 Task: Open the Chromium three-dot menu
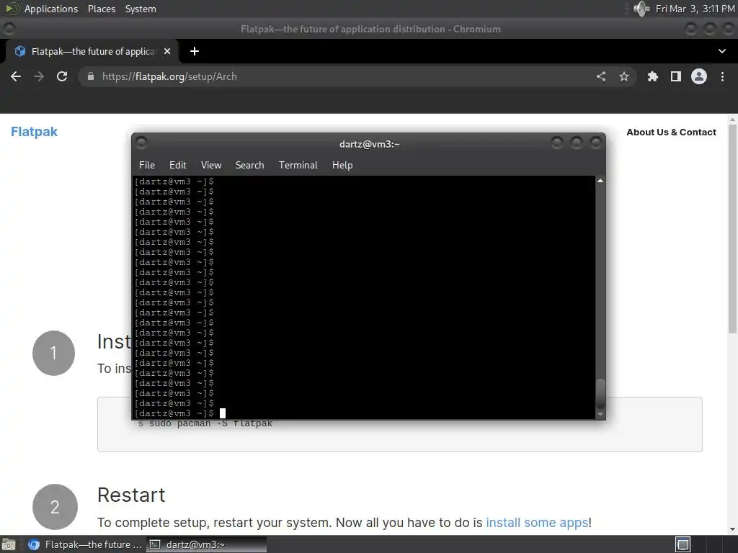click(x=722, y=76)
